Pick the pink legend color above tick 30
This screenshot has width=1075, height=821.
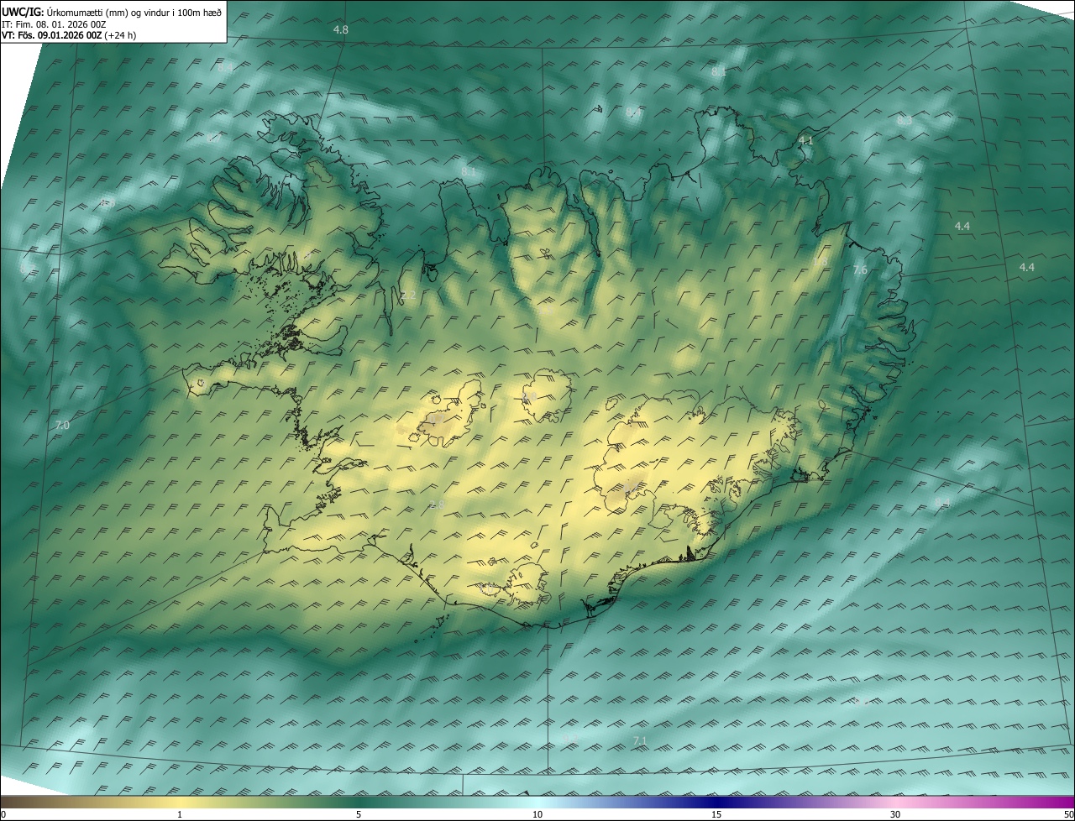pos(895,802)
